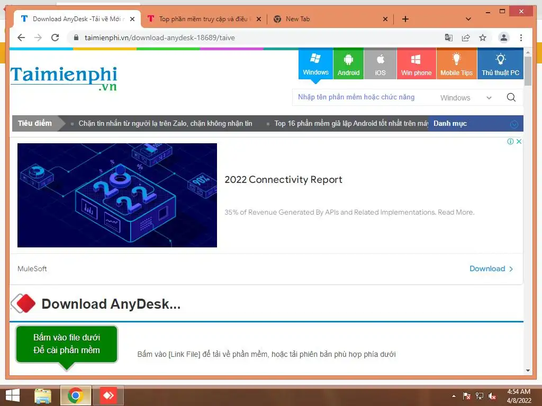Click the search magnifier icon
This screenshot has width=542, height=406.
coord(511,97)
